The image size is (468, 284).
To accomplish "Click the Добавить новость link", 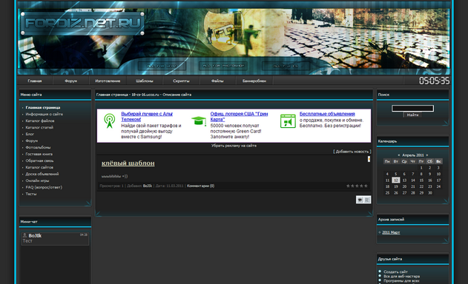I will click(x=352, y=152).
